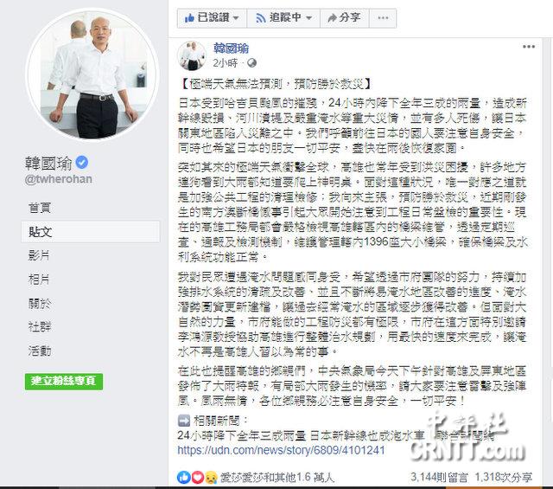Open the 活動 events sidebar item
The image size is (553, 489).
pyautogui.click(x=40, y=351)
